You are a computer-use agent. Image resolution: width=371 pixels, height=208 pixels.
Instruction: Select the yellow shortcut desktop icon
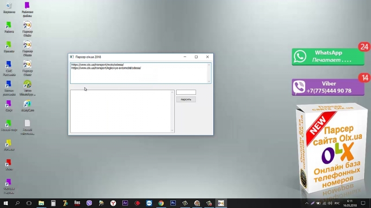coord(9,145)
